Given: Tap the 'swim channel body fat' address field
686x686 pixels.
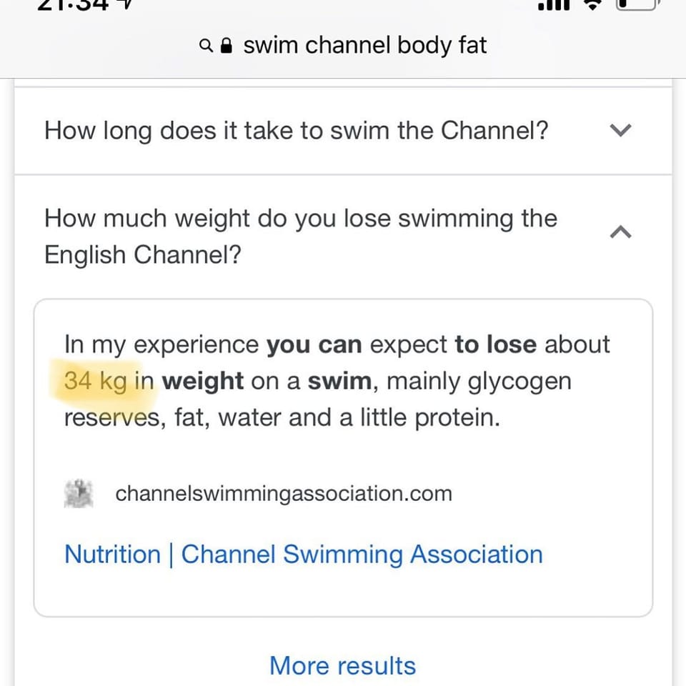Looking at the screenshot, I should (x=343, y=45).
